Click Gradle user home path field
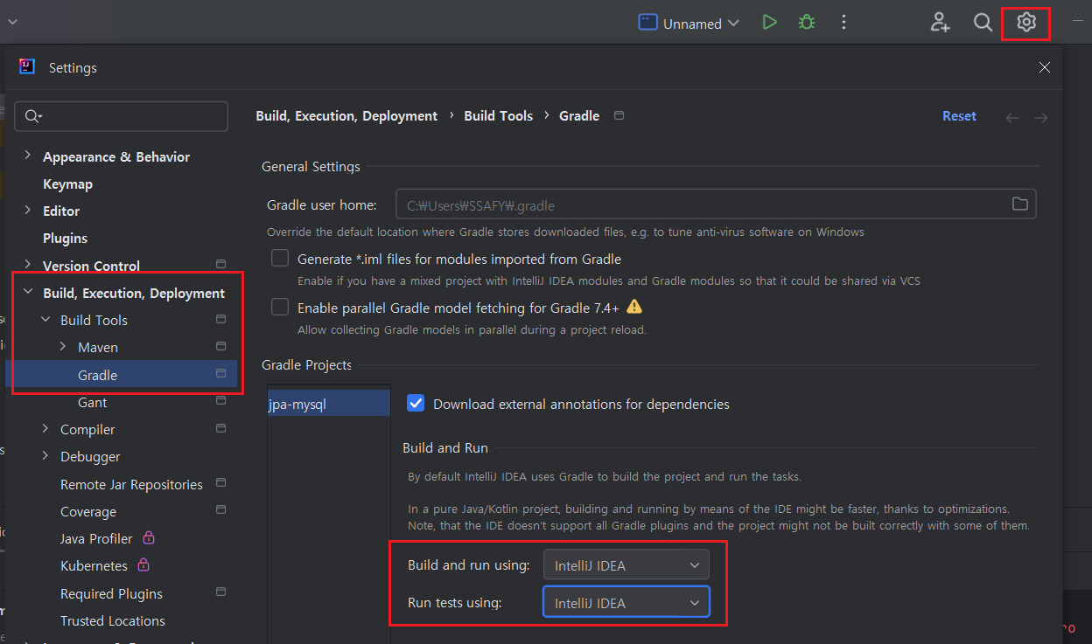 click(x=716, y=204)
